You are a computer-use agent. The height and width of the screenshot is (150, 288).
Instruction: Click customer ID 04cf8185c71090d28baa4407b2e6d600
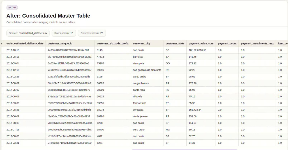tap(70, 143)
